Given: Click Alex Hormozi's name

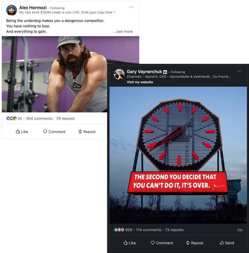Looking at the screenshot, I should click(32, 7).
